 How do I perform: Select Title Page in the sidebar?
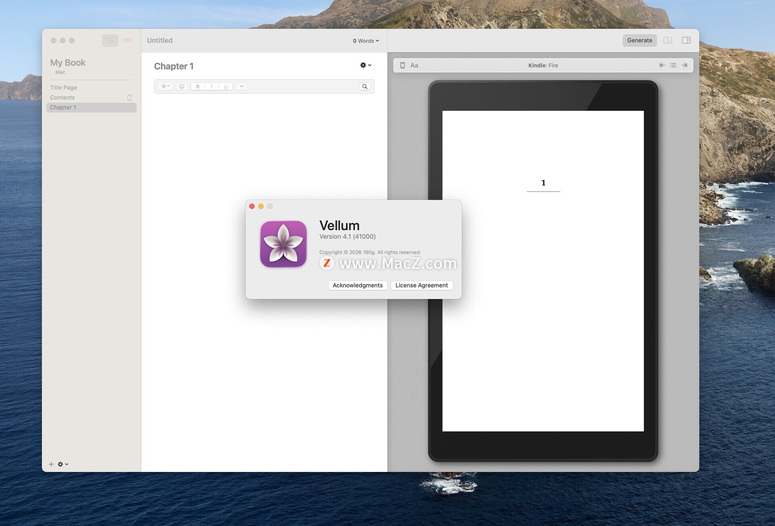63,88
